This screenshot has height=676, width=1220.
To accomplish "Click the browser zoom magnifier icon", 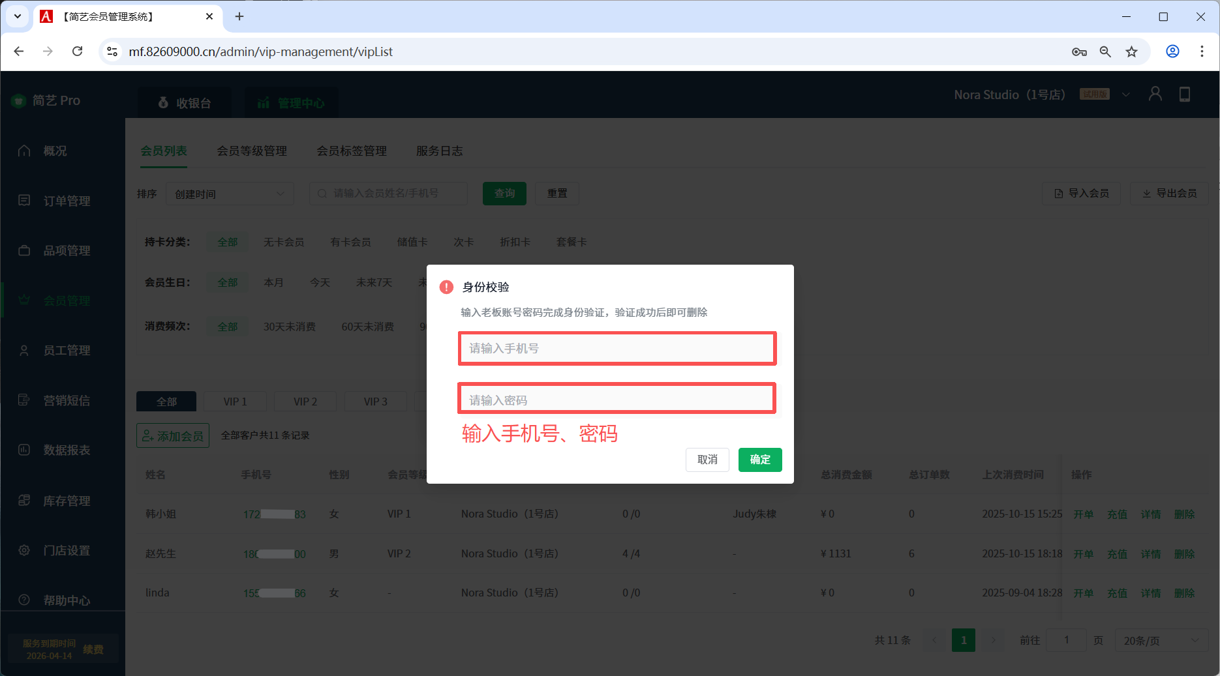I will [x=1105, y=51].
